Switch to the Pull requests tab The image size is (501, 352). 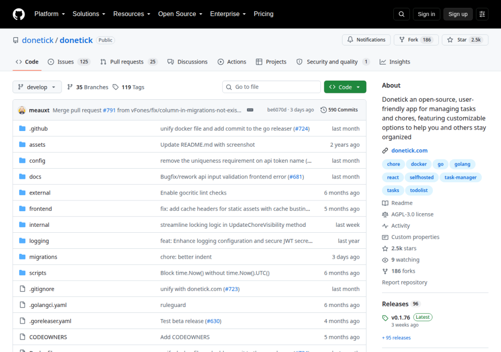(129, 62)
